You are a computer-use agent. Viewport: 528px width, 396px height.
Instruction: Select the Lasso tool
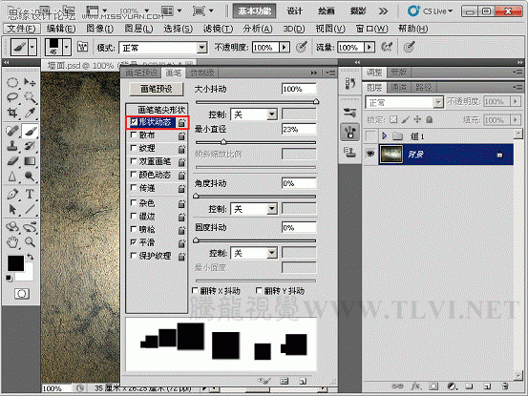pyautogui.click(x=12, y=97)
